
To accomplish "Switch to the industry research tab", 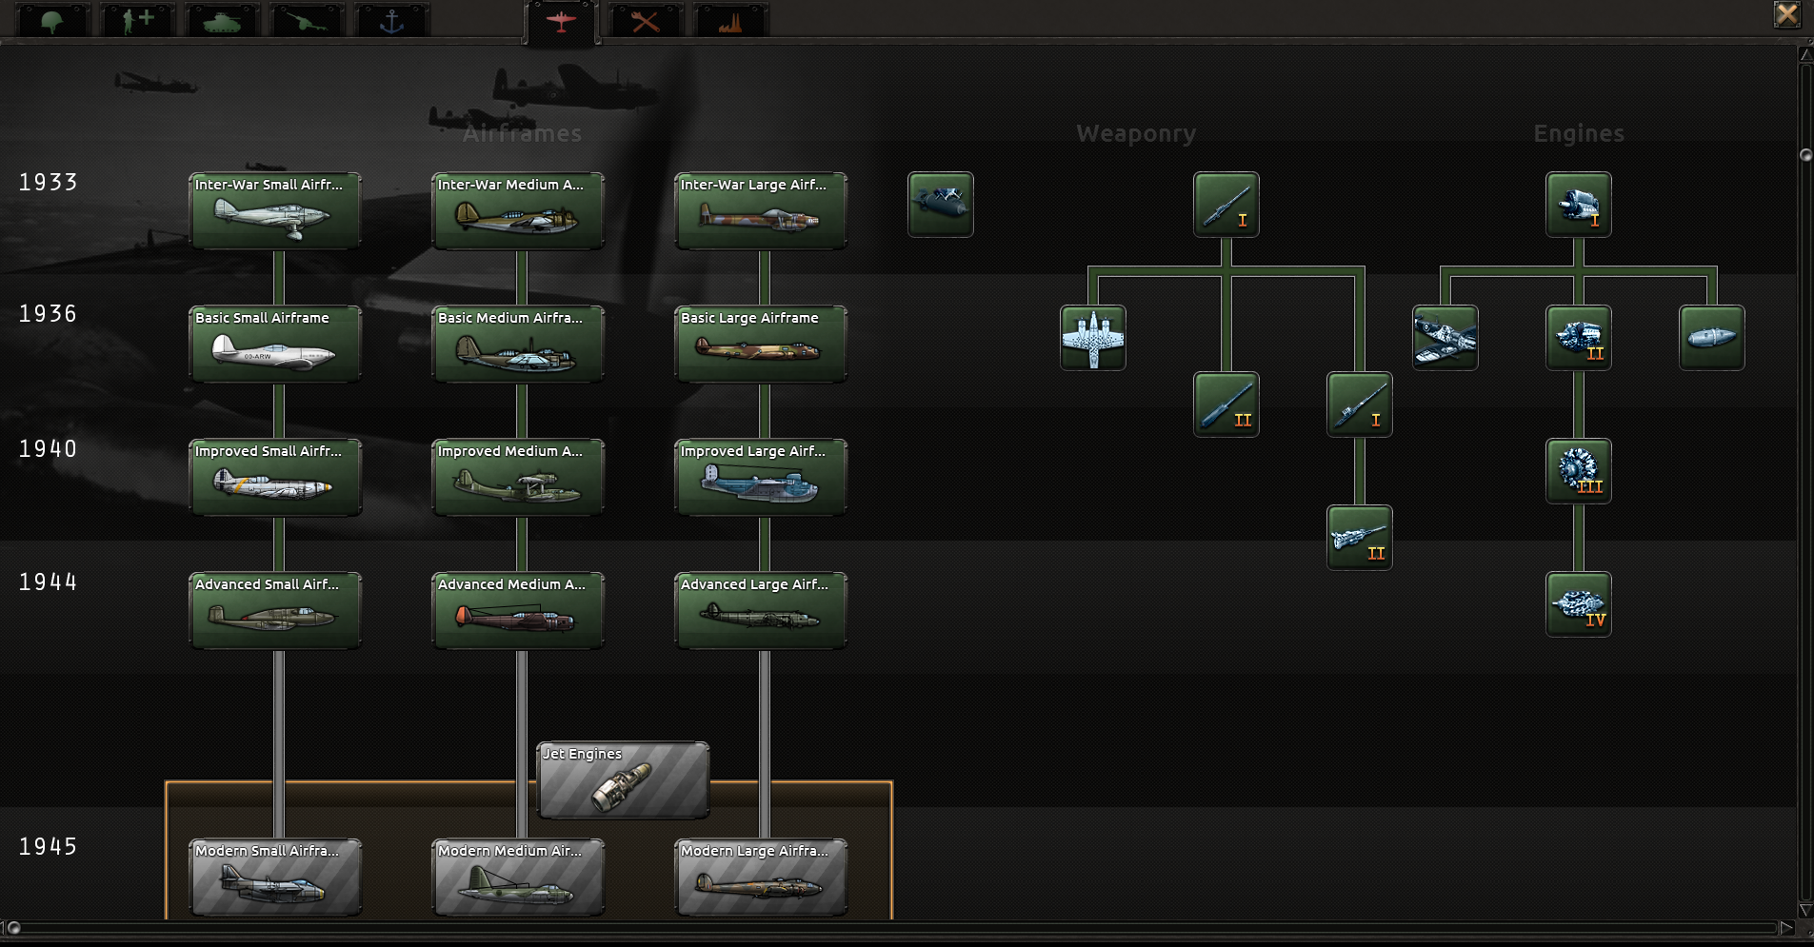I will [x=729, y=18].
